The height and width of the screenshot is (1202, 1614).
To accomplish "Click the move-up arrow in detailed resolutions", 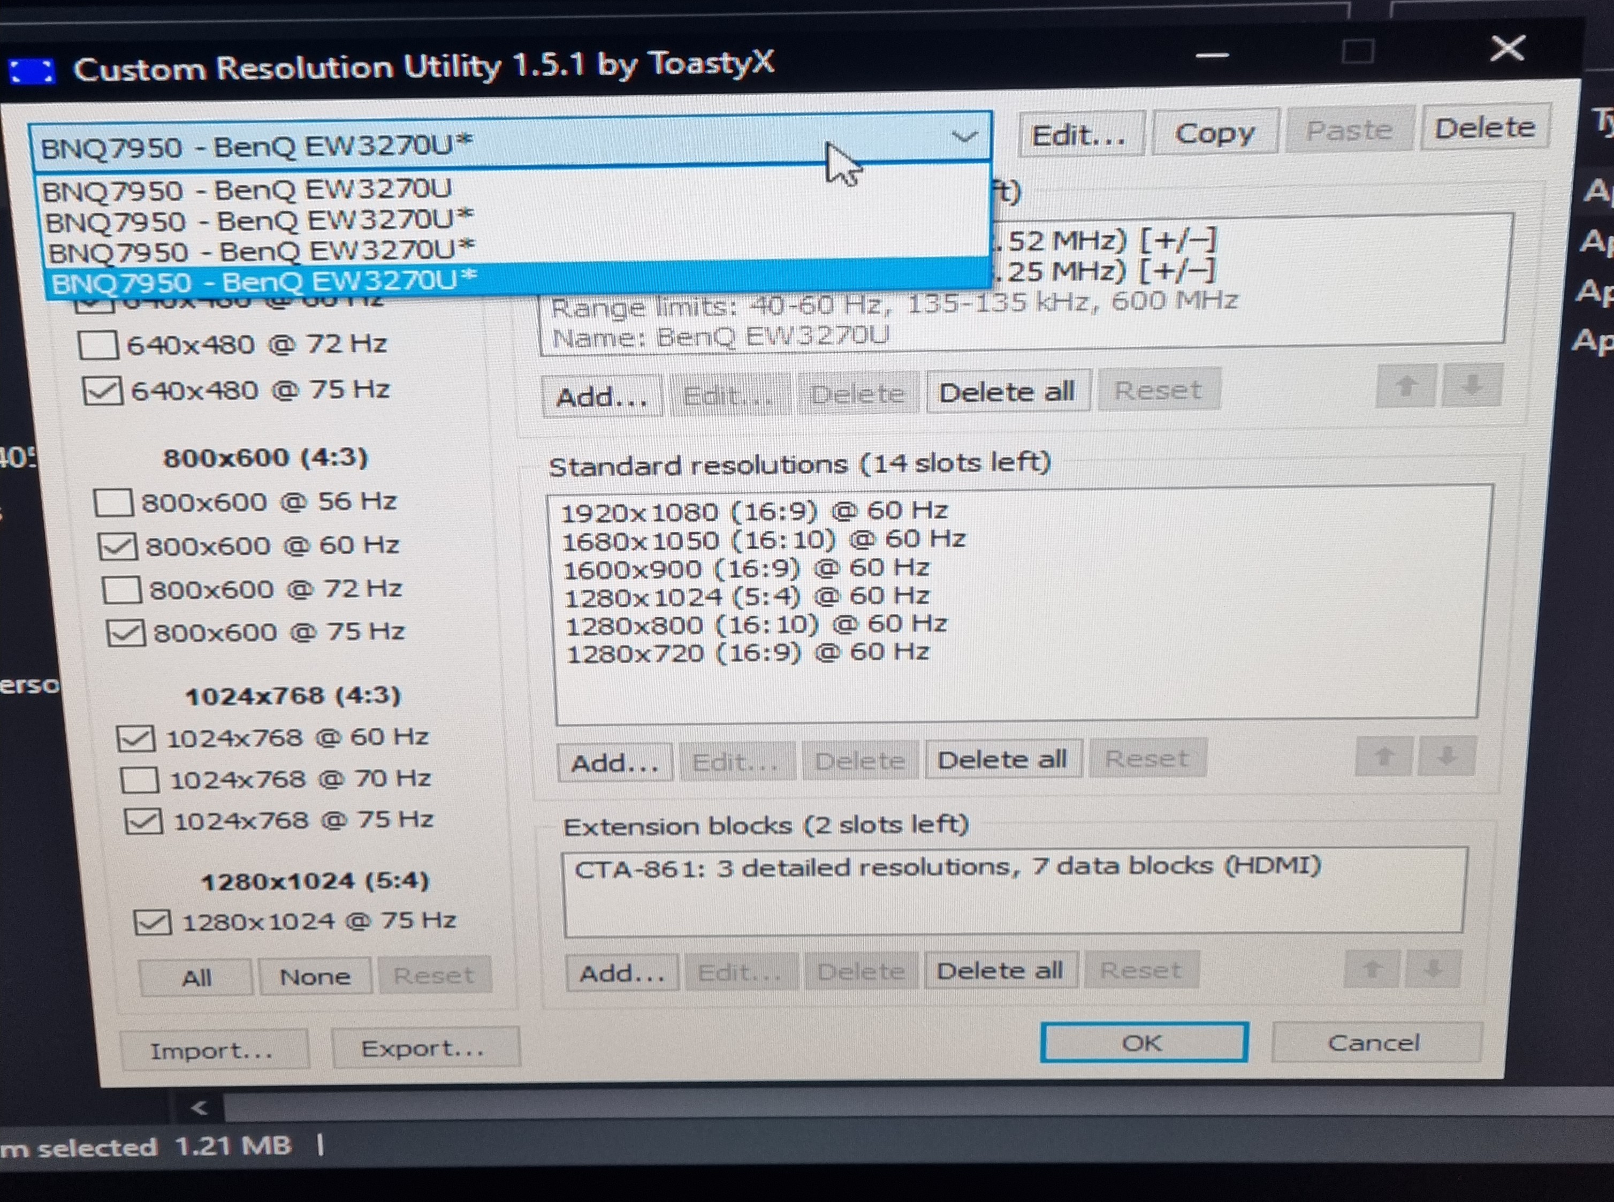I will pos(1405,386).
